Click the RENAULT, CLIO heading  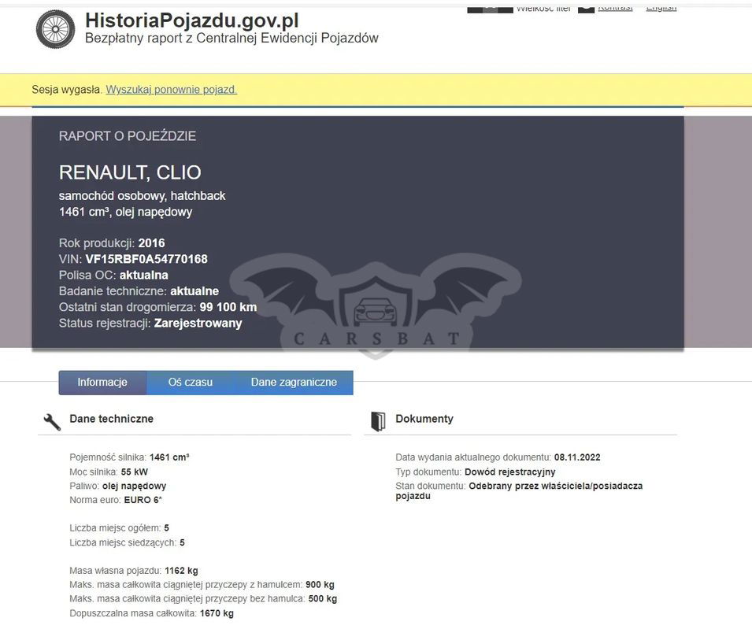pyautogui.click(x=130, y=172)
